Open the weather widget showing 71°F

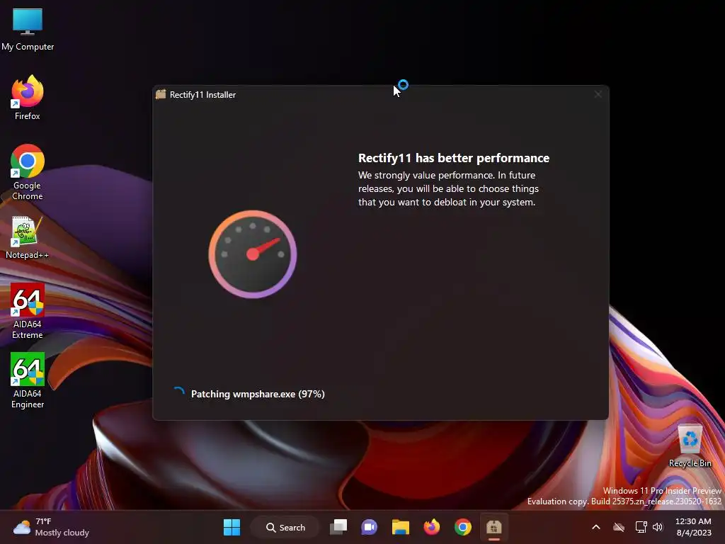pos(51,527)
